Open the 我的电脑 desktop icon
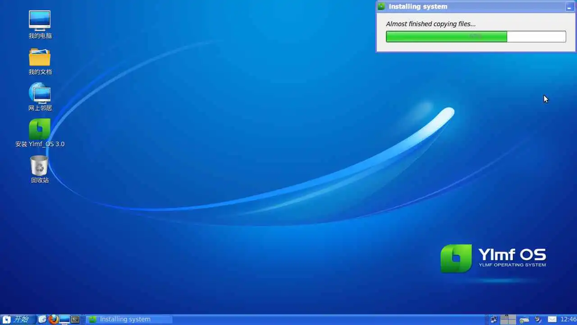This screenshot has width=577, height=325. pyautogui.click(x=40, y=25)
